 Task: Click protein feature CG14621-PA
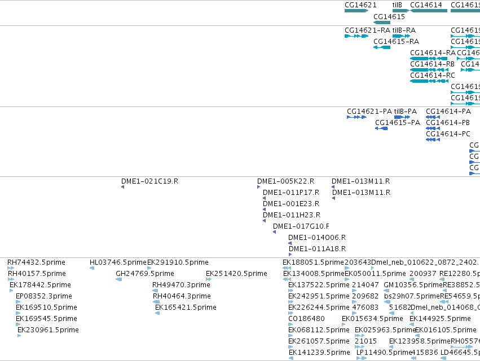pyautogui.click(x=356, y=117)
